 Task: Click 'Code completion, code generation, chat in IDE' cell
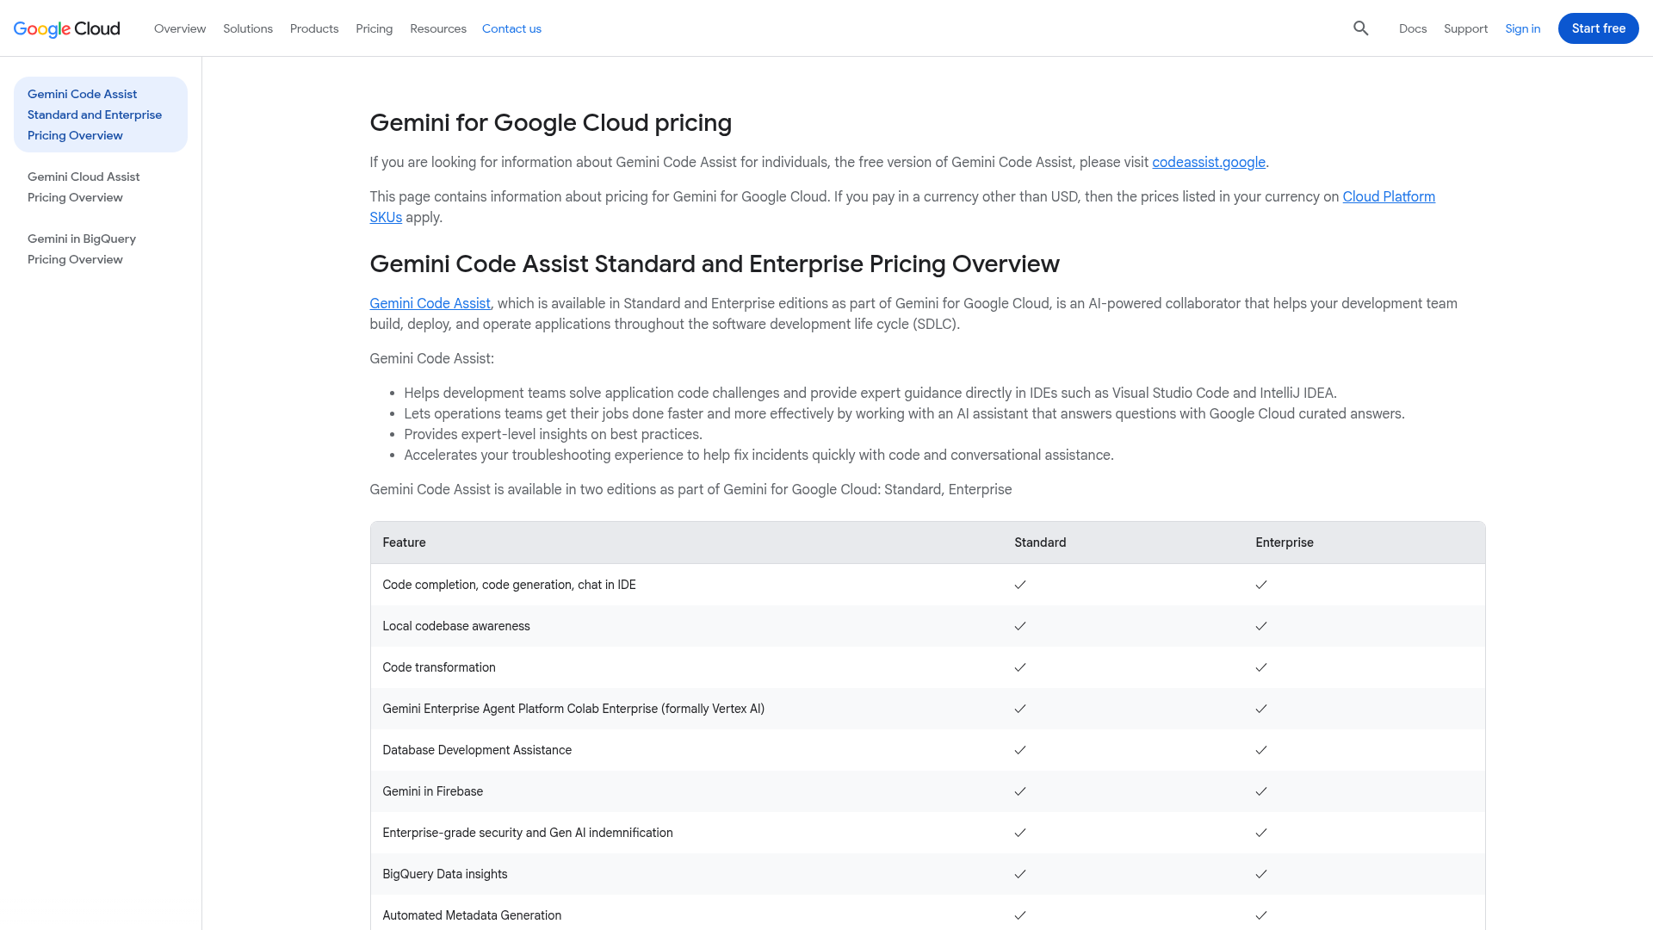coord(509,585)
